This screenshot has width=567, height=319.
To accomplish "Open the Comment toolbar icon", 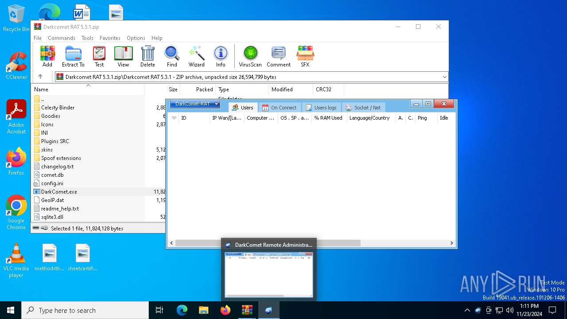I will [x=279, y=56].
